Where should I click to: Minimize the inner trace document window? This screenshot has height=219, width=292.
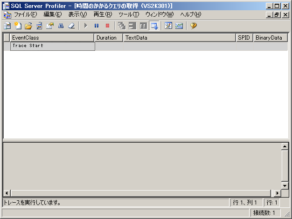coord(269,15)
